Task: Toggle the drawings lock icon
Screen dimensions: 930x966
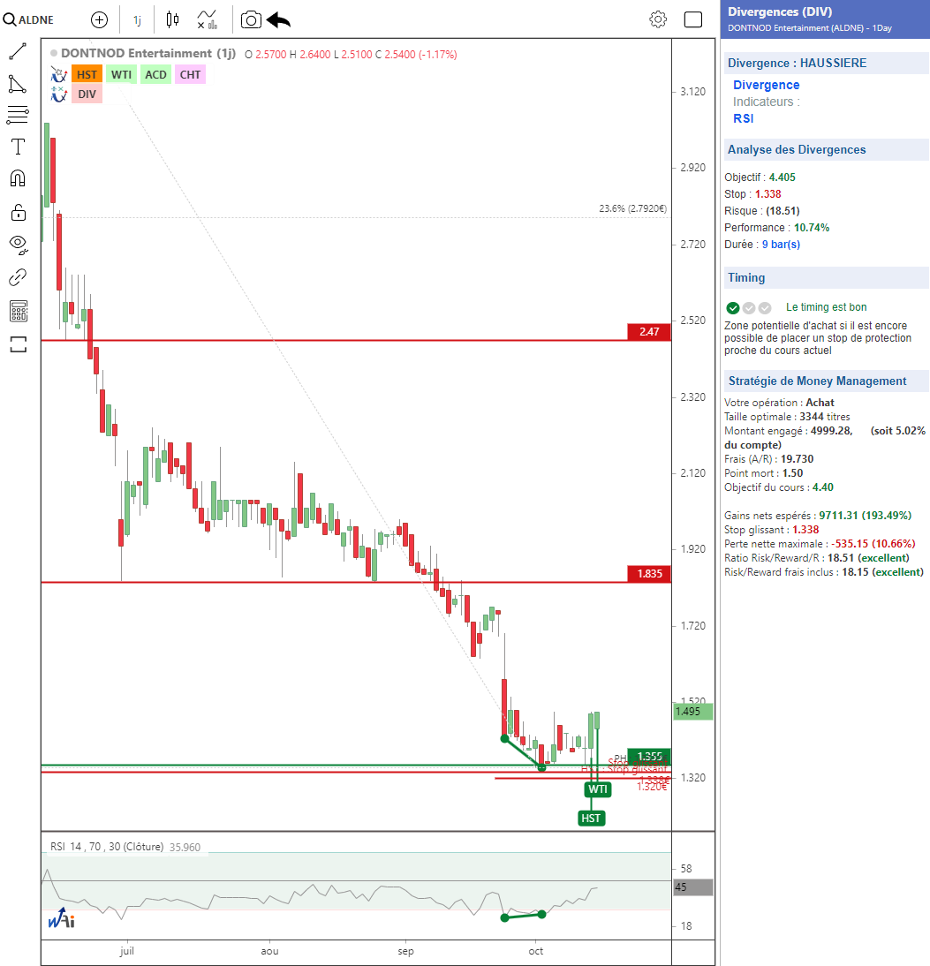Action: tap(18, 212)
